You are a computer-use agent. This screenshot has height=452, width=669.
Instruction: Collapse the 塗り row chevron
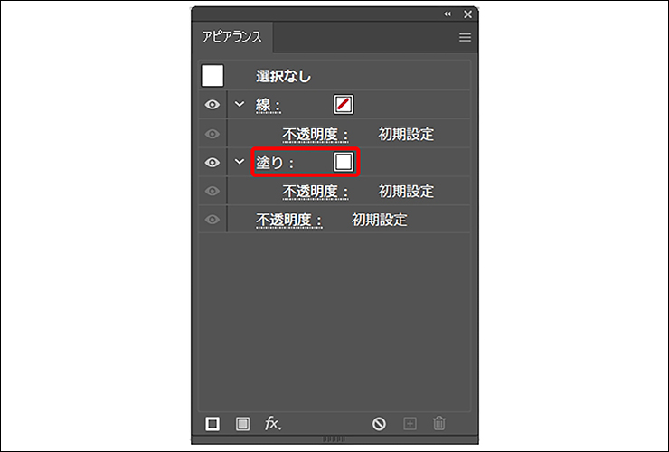[x=240, y=163]
